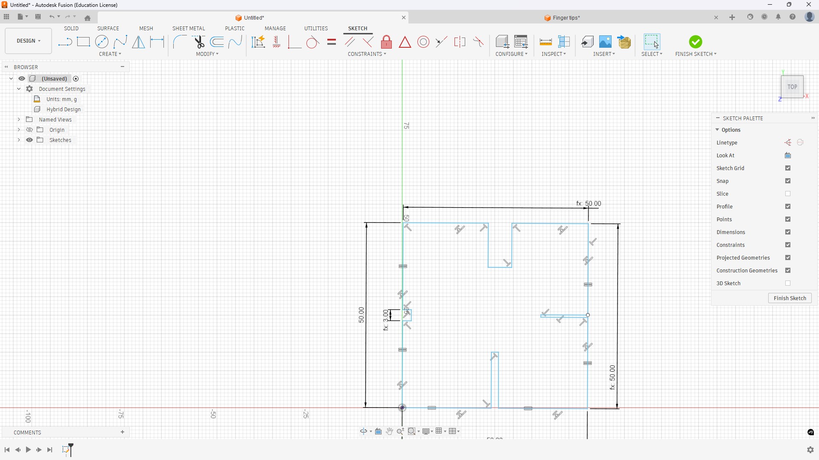The image size is (819, 460).
Task: Open a new design tab
Action: (x=732, y=17)
